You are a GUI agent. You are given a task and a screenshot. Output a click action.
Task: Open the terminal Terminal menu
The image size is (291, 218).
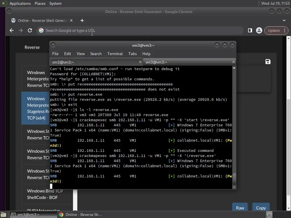(115, 54)
